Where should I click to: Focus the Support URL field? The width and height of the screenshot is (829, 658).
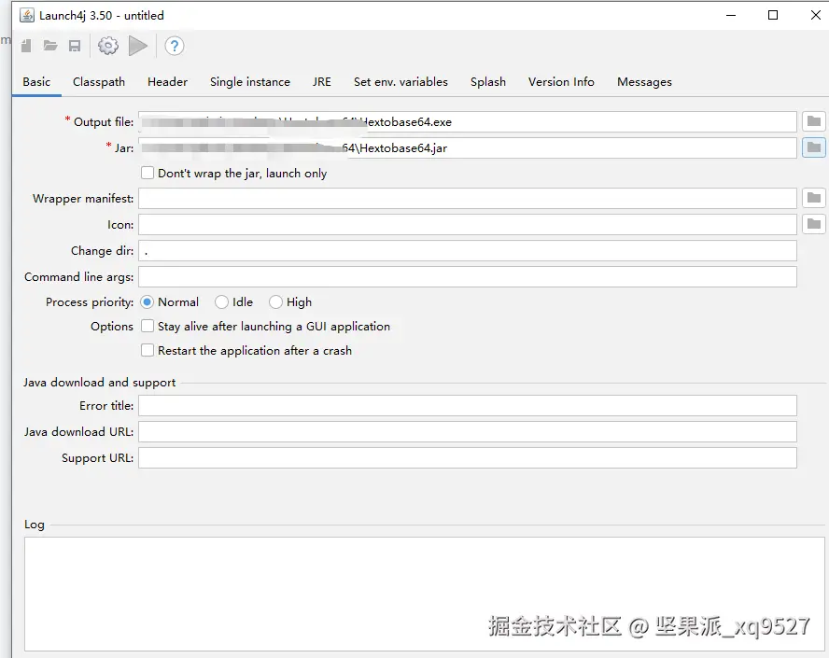coord(468,457)
